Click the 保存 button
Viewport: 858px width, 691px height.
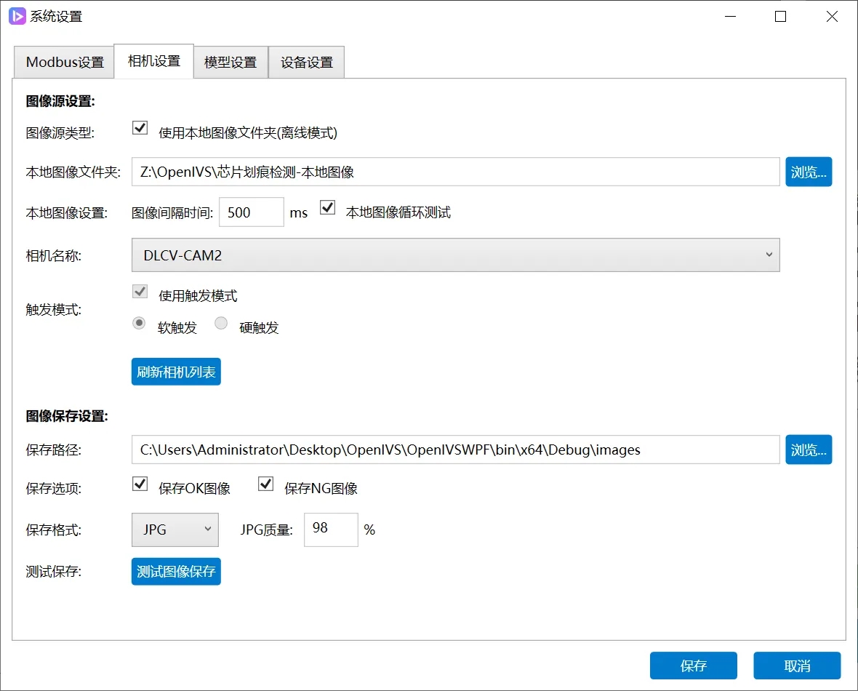click(693, 666)
